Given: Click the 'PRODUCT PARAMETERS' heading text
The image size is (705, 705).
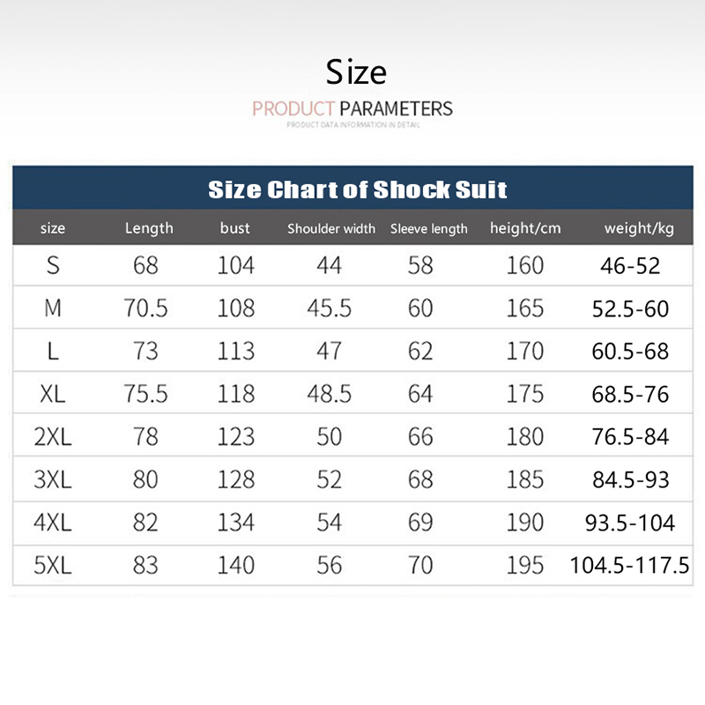Looking at the screenshot, I should [x=352, y=109].
